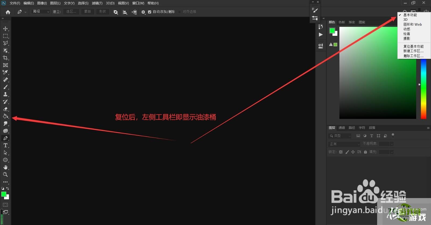Select the Eyedropper tool
Image resolution: width=431 pixels, height=225 pixels.
(x=5, y=72)
